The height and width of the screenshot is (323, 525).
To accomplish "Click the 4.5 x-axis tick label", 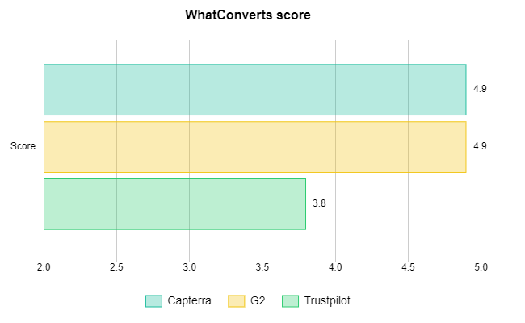I will [408, 267].
